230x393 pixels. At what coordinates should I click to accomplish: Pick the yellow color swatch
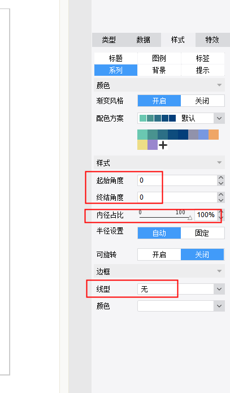click(142, 145)
